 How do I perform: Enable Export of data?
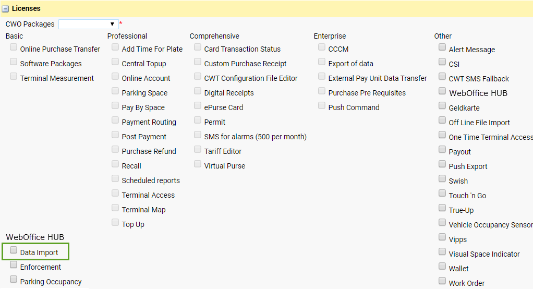322,62
